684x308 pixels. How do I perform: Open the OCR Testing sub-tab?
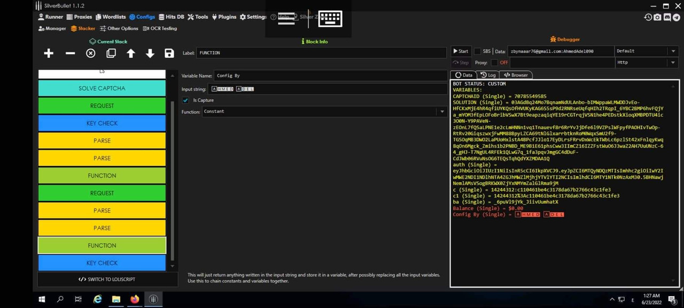(159, 29)
